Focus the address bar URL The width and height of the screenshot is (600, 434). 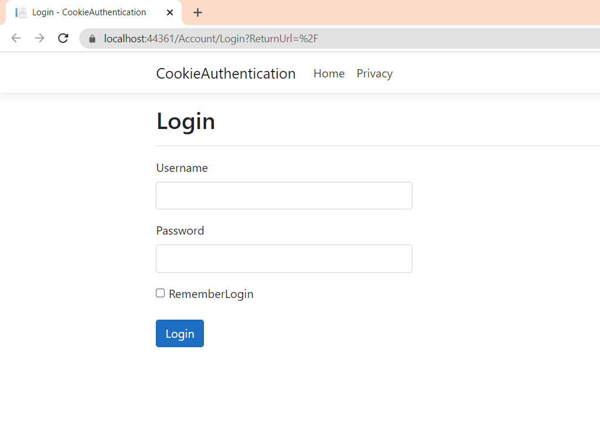211,39
